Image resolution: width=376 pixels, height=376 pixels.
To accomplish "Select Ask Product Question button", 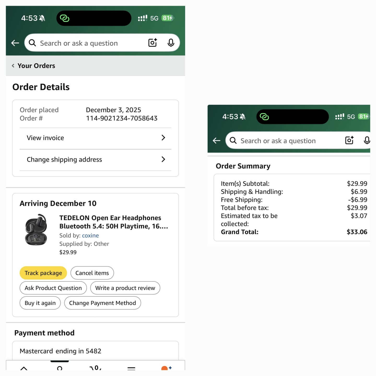I will [x=53, y=288].
